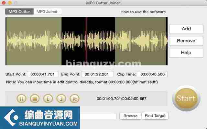The height and width of the screenshot is (129, 207).
Task: Click the End Point: label
Action: pos(71,74)
